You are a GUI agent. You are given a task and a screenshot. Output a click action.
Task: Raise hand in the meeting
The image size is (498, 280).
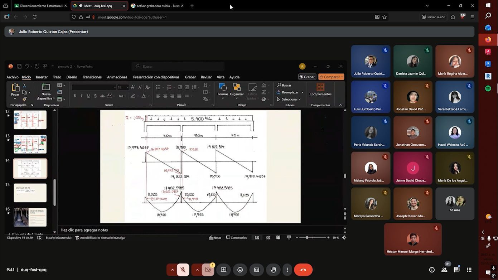click(x=273, y=270)
